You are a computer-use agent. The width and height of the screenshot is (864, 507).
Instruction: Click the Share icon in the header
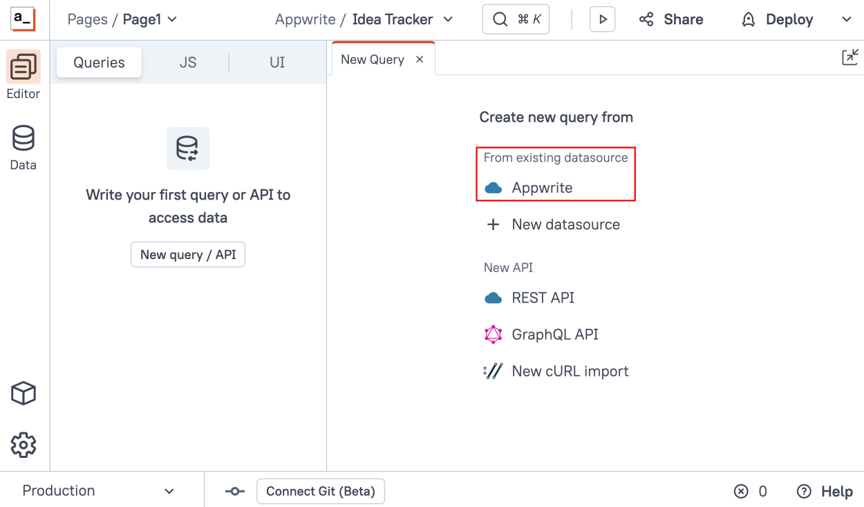click(x=646, y=19)
